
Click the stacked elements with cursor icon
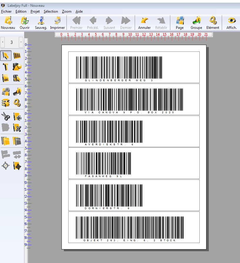(17, 78)
